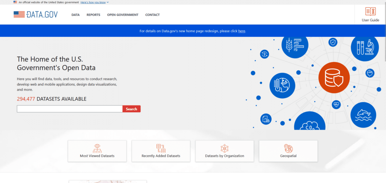Click the small shield checkmark icon
The image size is (386, 183).
coord(333,42)
